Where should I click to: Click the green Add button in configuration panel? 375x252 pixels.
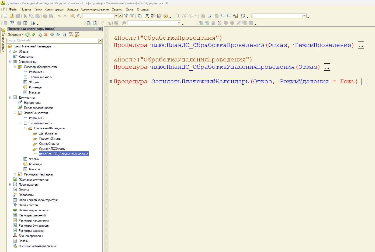coord(27,34)
